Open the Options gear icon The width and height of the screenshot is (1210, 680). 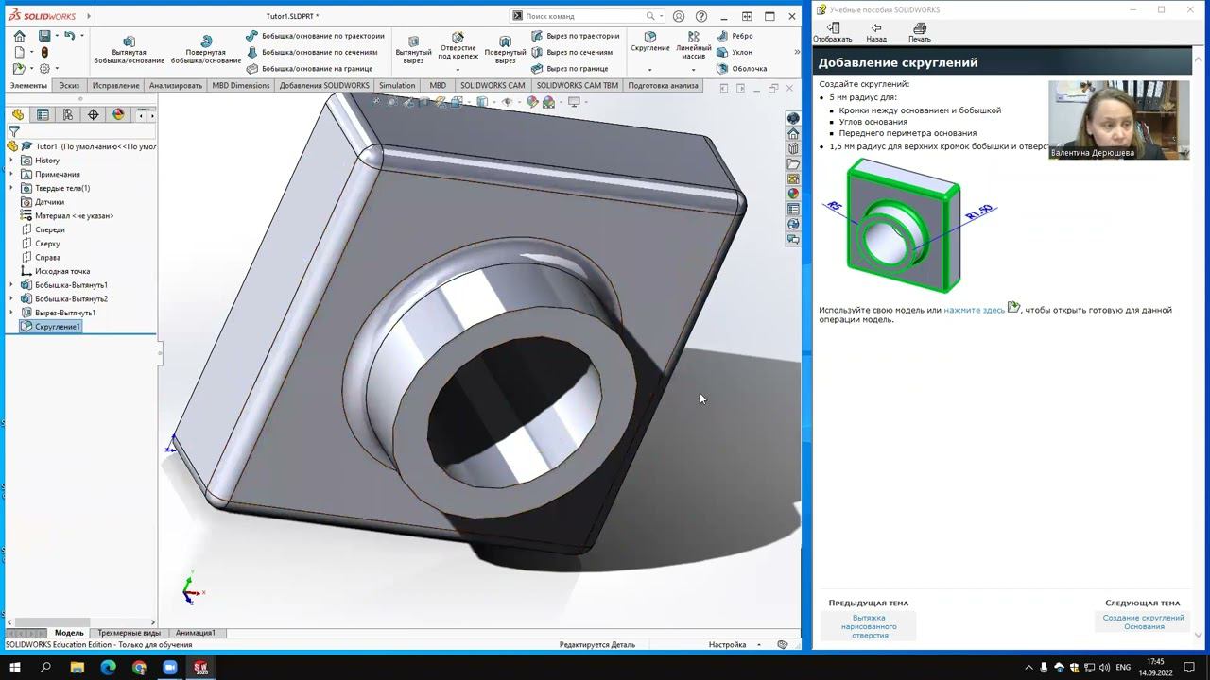[44, 69]
